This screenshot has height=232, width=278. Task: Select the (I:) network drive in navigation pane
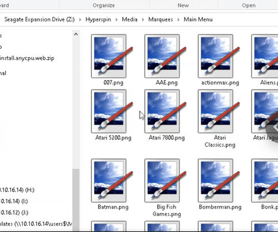coord(14,201)
